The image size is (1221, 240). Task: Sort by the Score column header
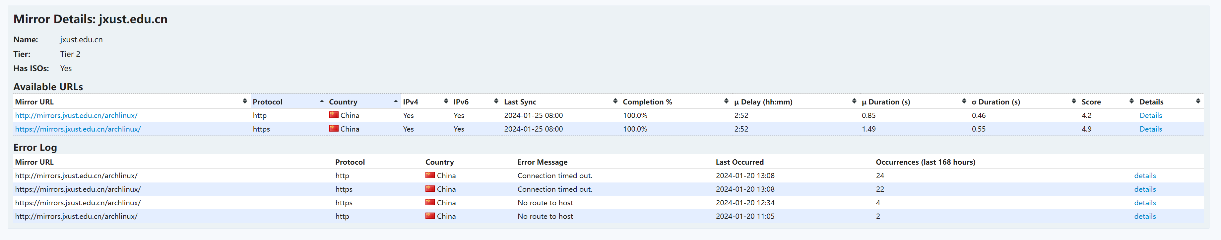pyautogui.click(x=1108, y=101)
